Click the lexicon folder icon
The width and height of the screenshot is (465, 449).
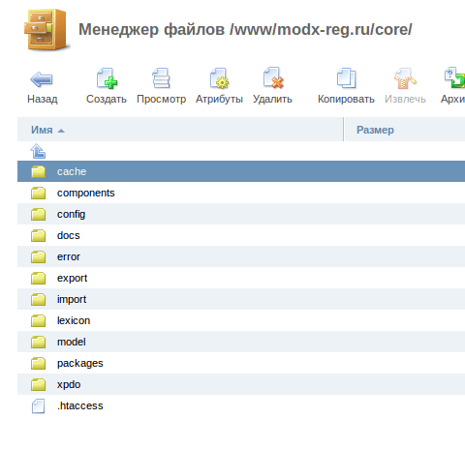coord(38,320)
